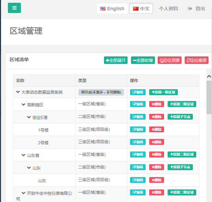Add first-level region via 添加一级区域

[x=163, y=92]
